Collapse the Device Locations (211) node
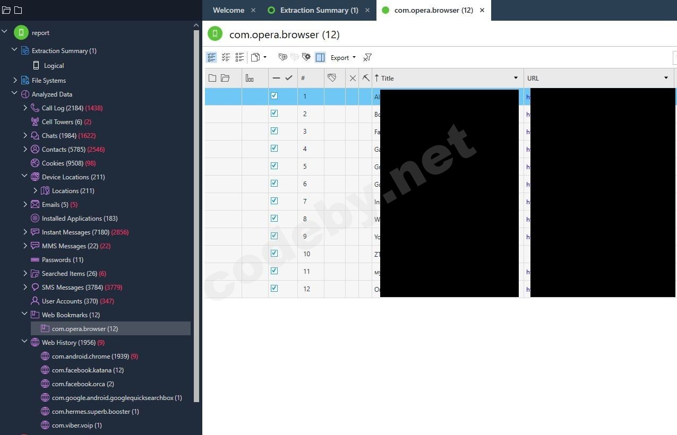Screen dimensions: 677x435 tap(25, 177)
